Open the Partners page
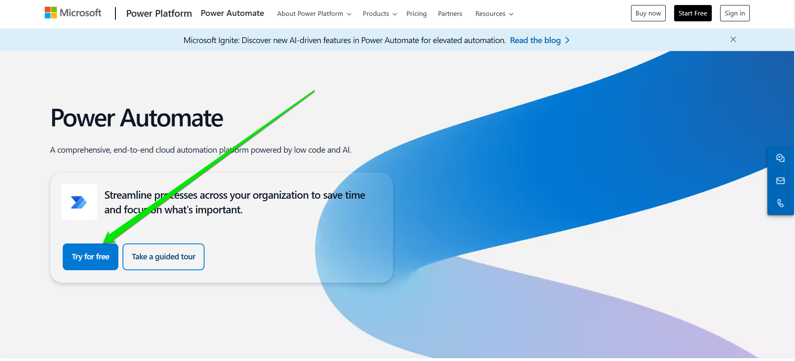Screen dimensions: 795x361 450,14
